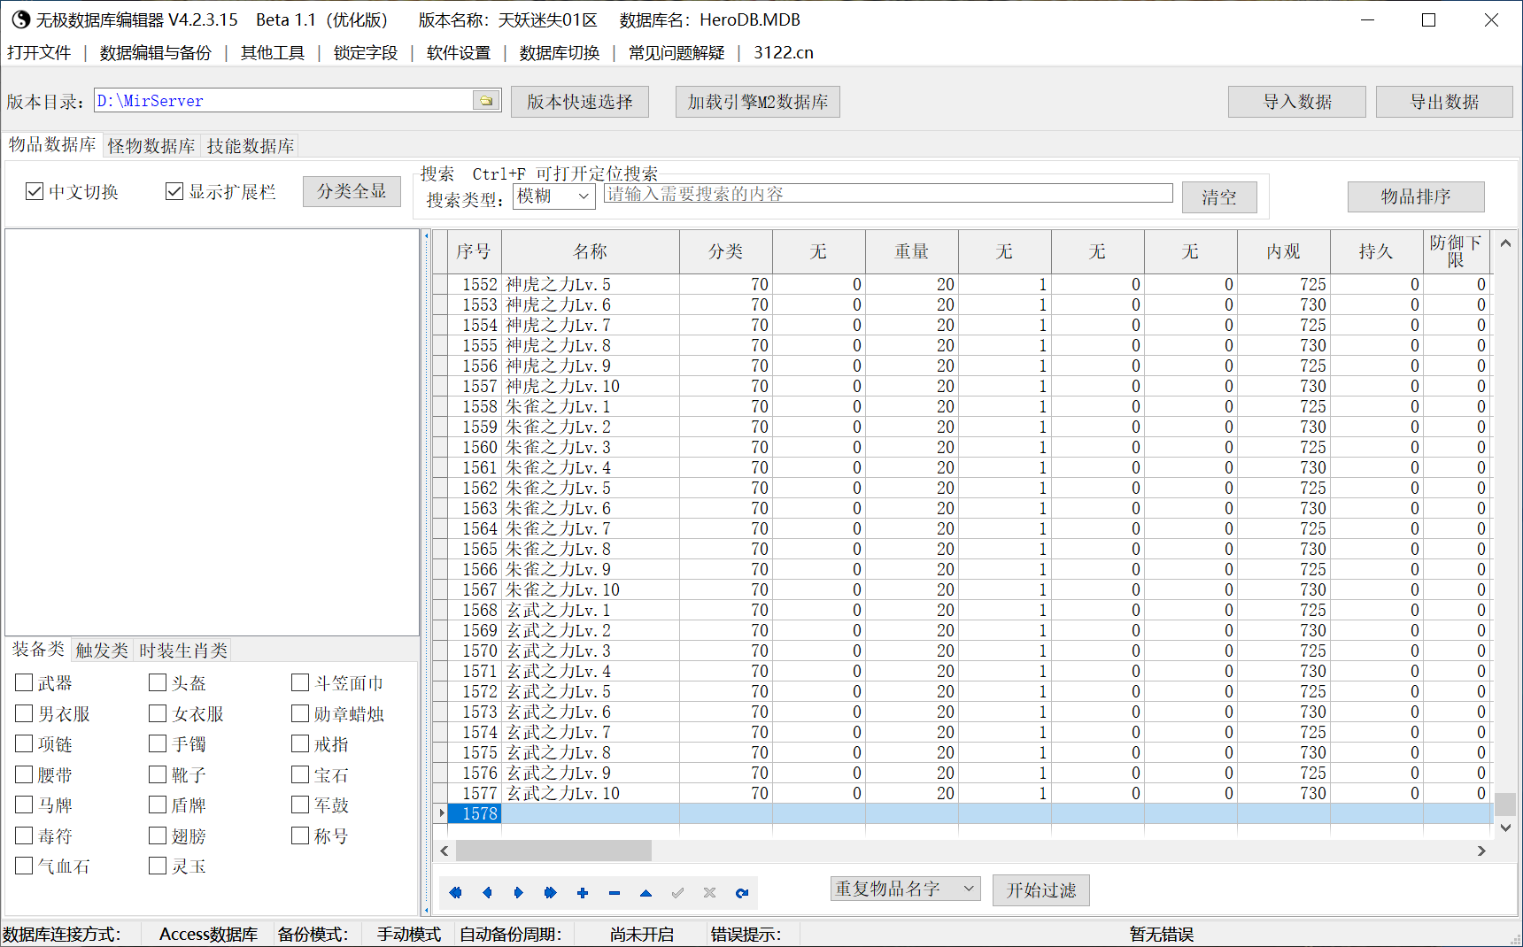
Task: Check the 头盔 category box
Action: point(158,682)
